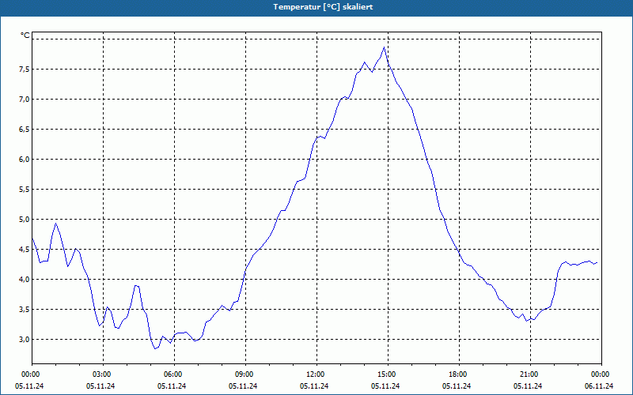Select the 09:00 time label
The width and height of the screenshot is (633, 395).
[x=245, y=374]
